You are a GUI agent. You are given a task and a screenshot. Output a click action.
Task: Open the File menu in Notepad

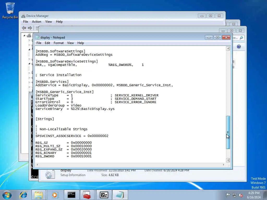click(x=39, y=43)
